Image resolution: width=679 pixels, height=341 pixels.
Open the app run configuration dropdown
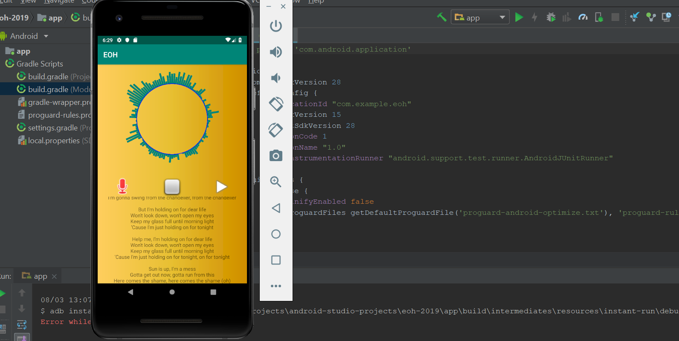pos(480,17)
